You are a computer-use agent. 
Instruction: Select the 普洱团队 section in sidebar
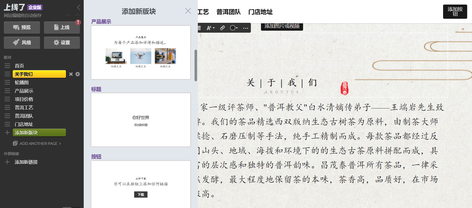24,116
